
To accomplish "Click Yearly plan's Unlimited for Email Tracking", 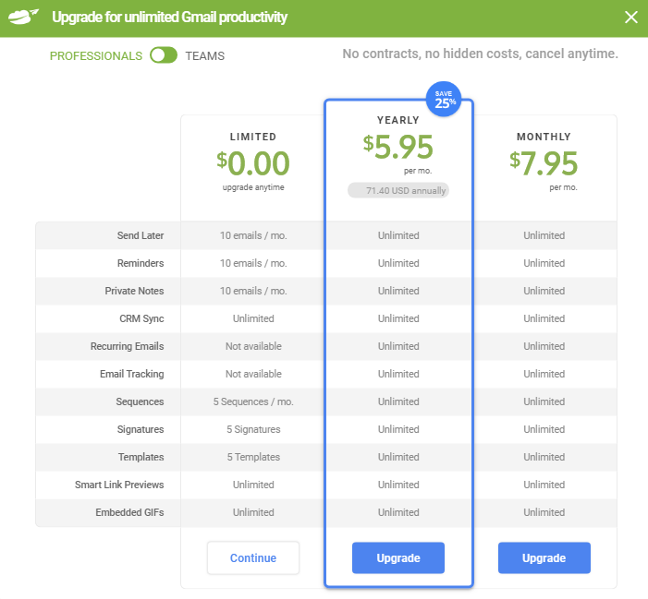I will click(398, 374).
